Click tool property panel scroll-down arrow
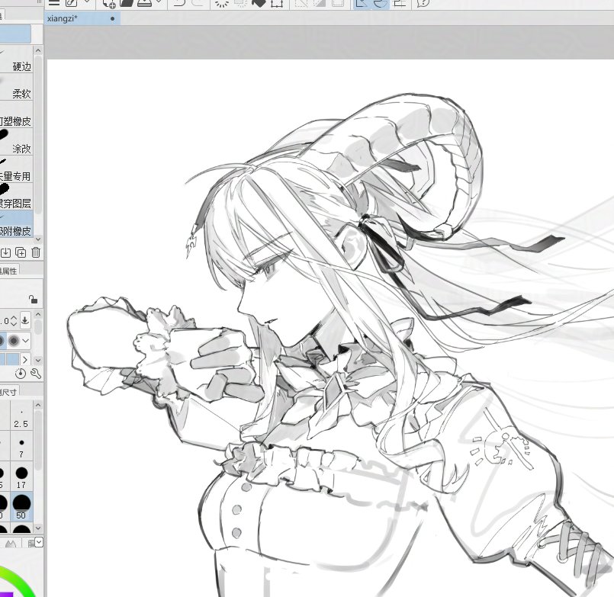This screenshot has width=614, height=597. [38, 360]
